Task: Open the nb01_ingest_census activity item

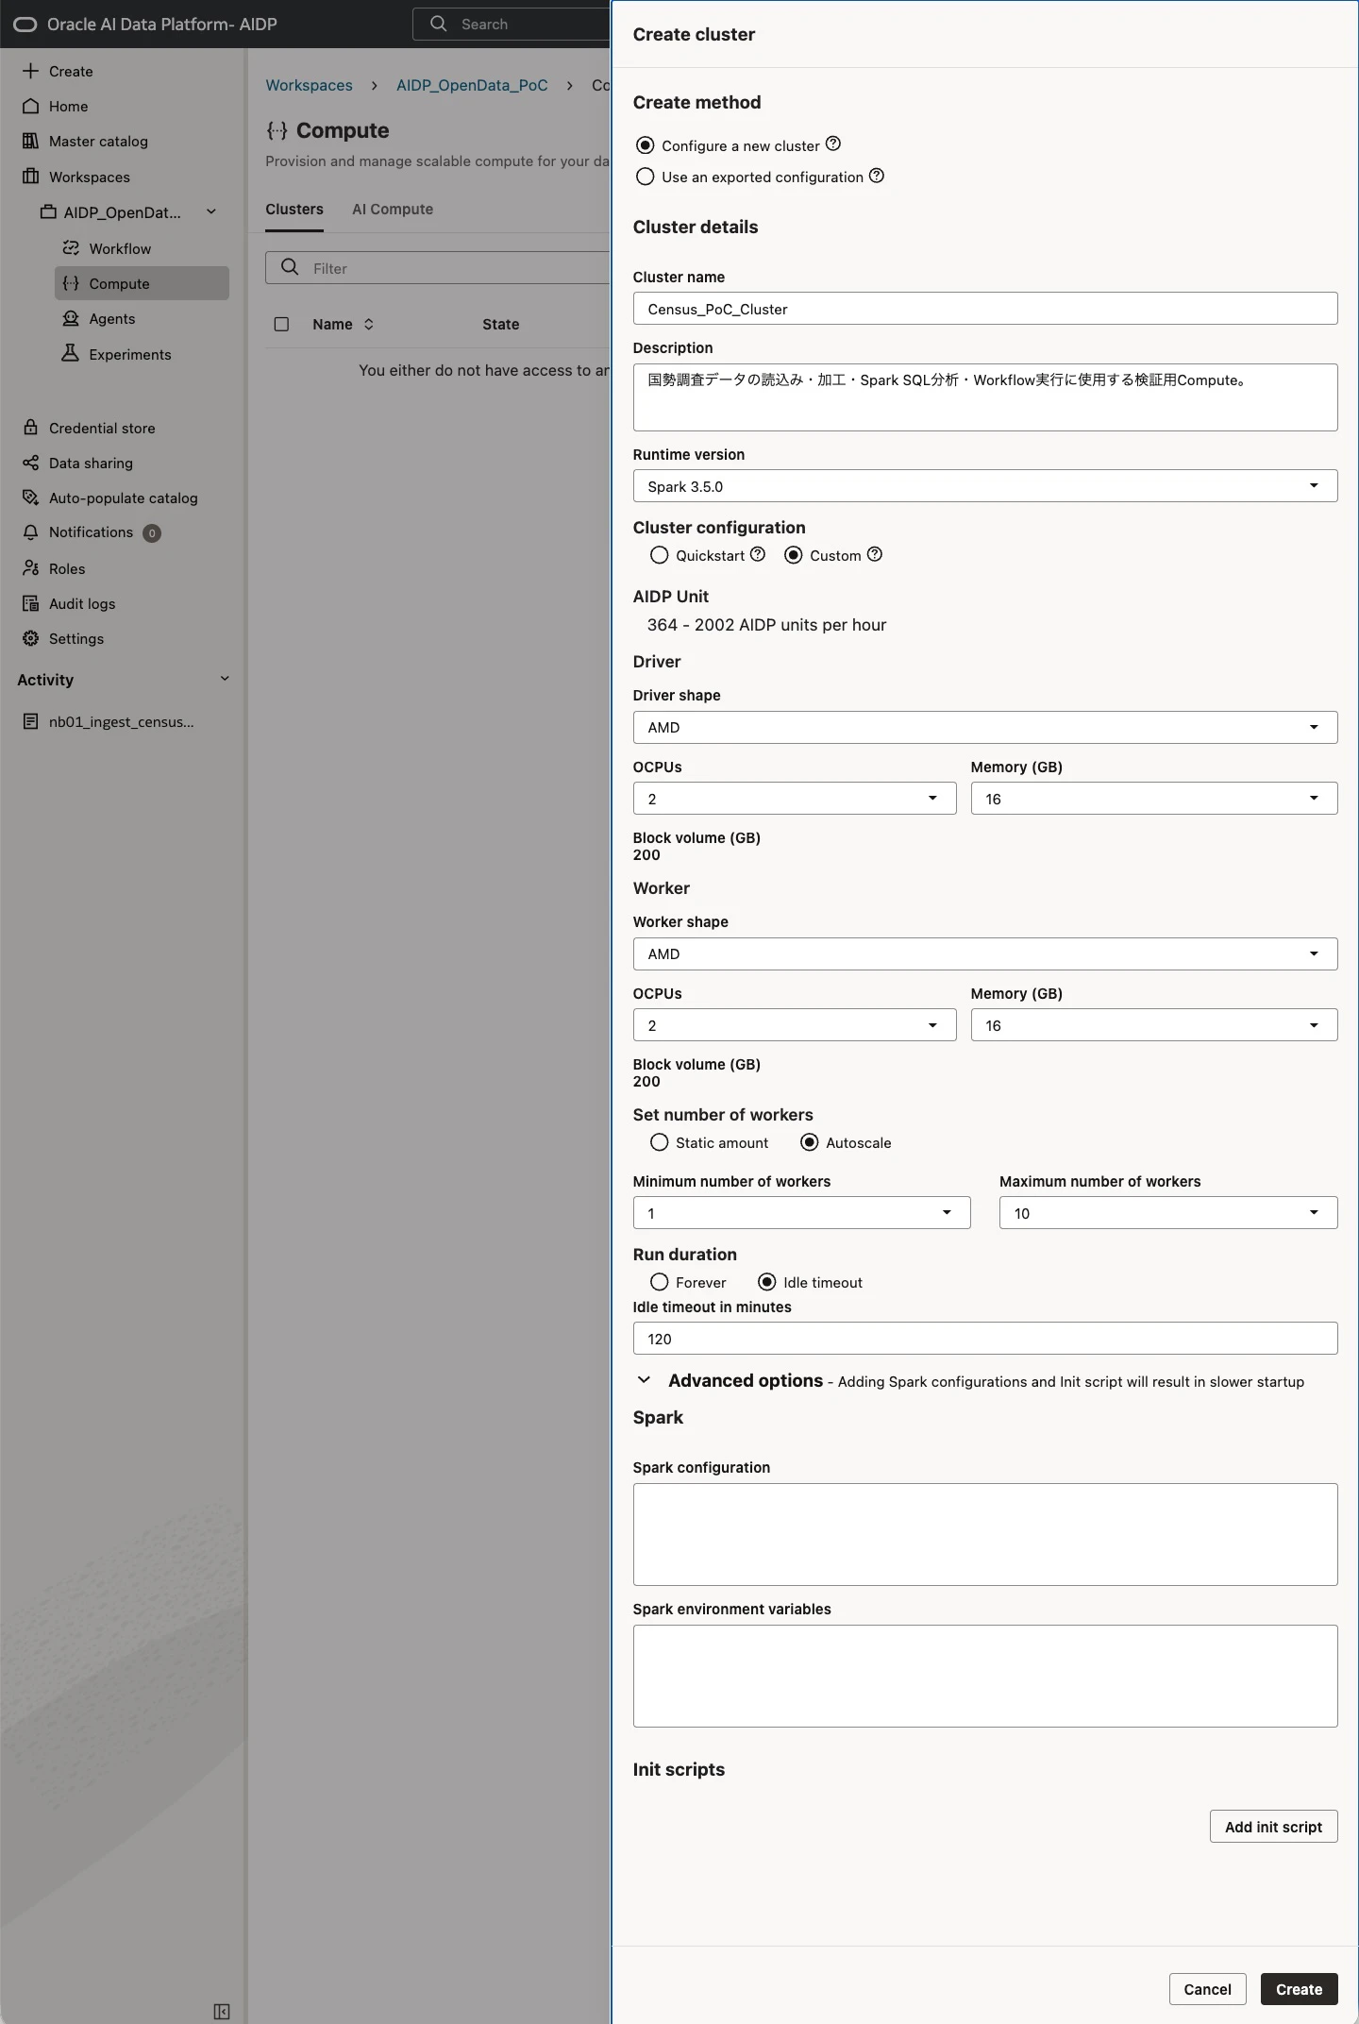Action: pyautogui.click(x=121, y=722)
